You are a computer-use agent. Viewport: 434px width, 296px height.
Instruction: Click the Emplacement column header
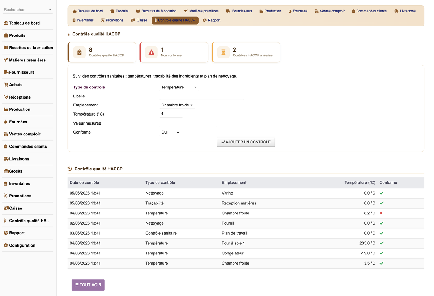tap(234, 183)
